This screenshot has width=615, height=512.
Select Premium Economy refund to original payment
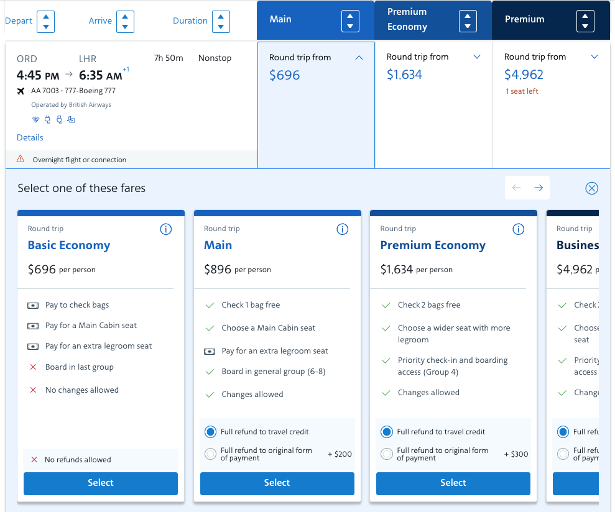387,454
